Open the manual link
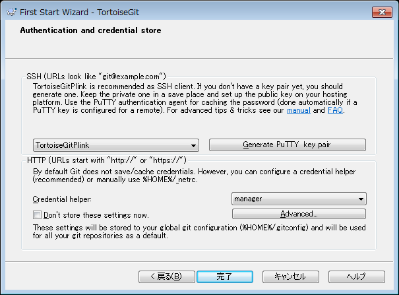399x295 pixels. point(299,110)
